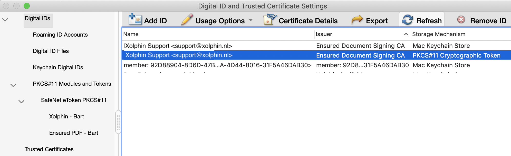The height and width of the screenshot is (156, 511).
Task: Select Roaming ID Accounts in sidebar
Action: pyautogui.click(x=60, y=35)
